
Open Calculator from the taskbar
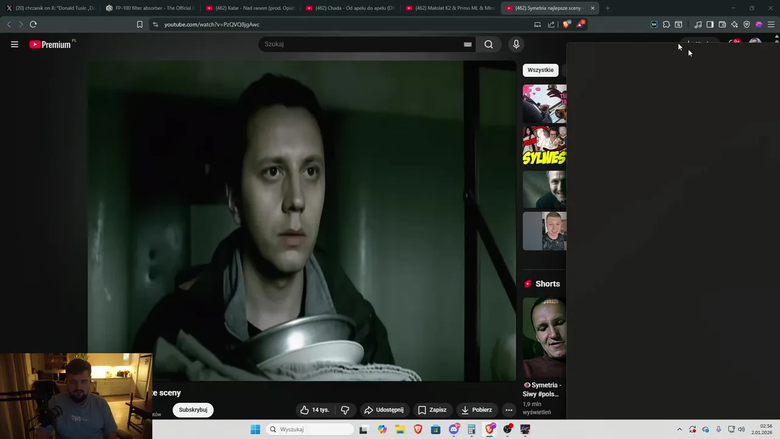pyautogui.click(x=472, y=429)
